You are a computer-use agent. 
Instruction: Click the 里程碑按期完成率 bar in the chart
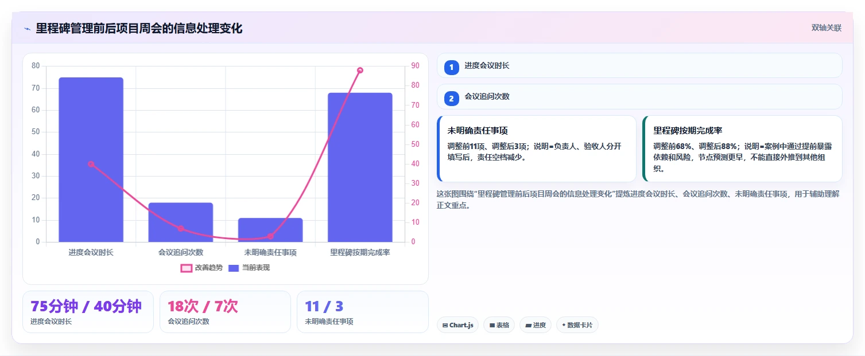tap(360, 167)
